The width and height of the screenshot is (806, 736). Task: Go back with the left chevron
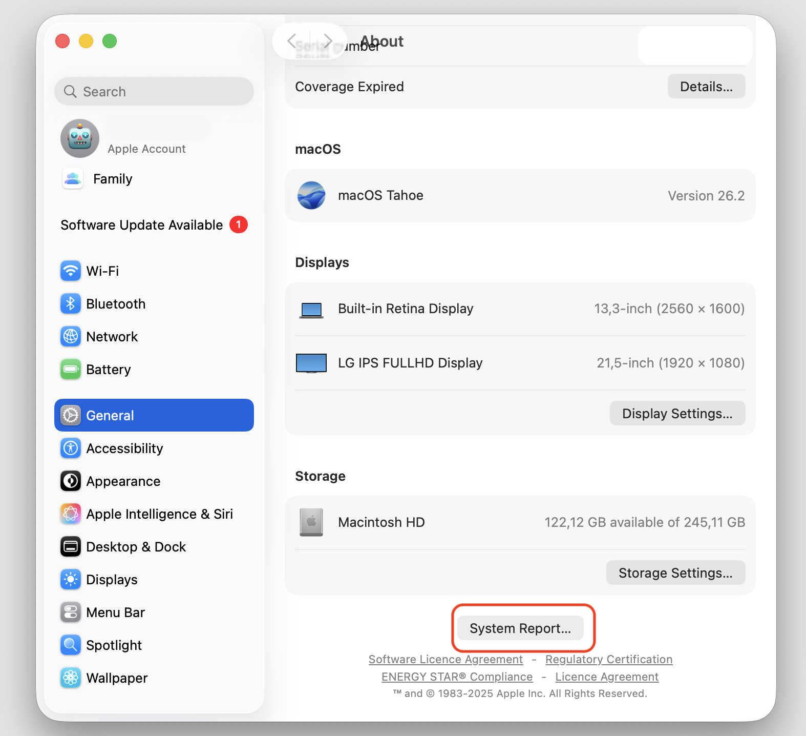coord(292,41)
